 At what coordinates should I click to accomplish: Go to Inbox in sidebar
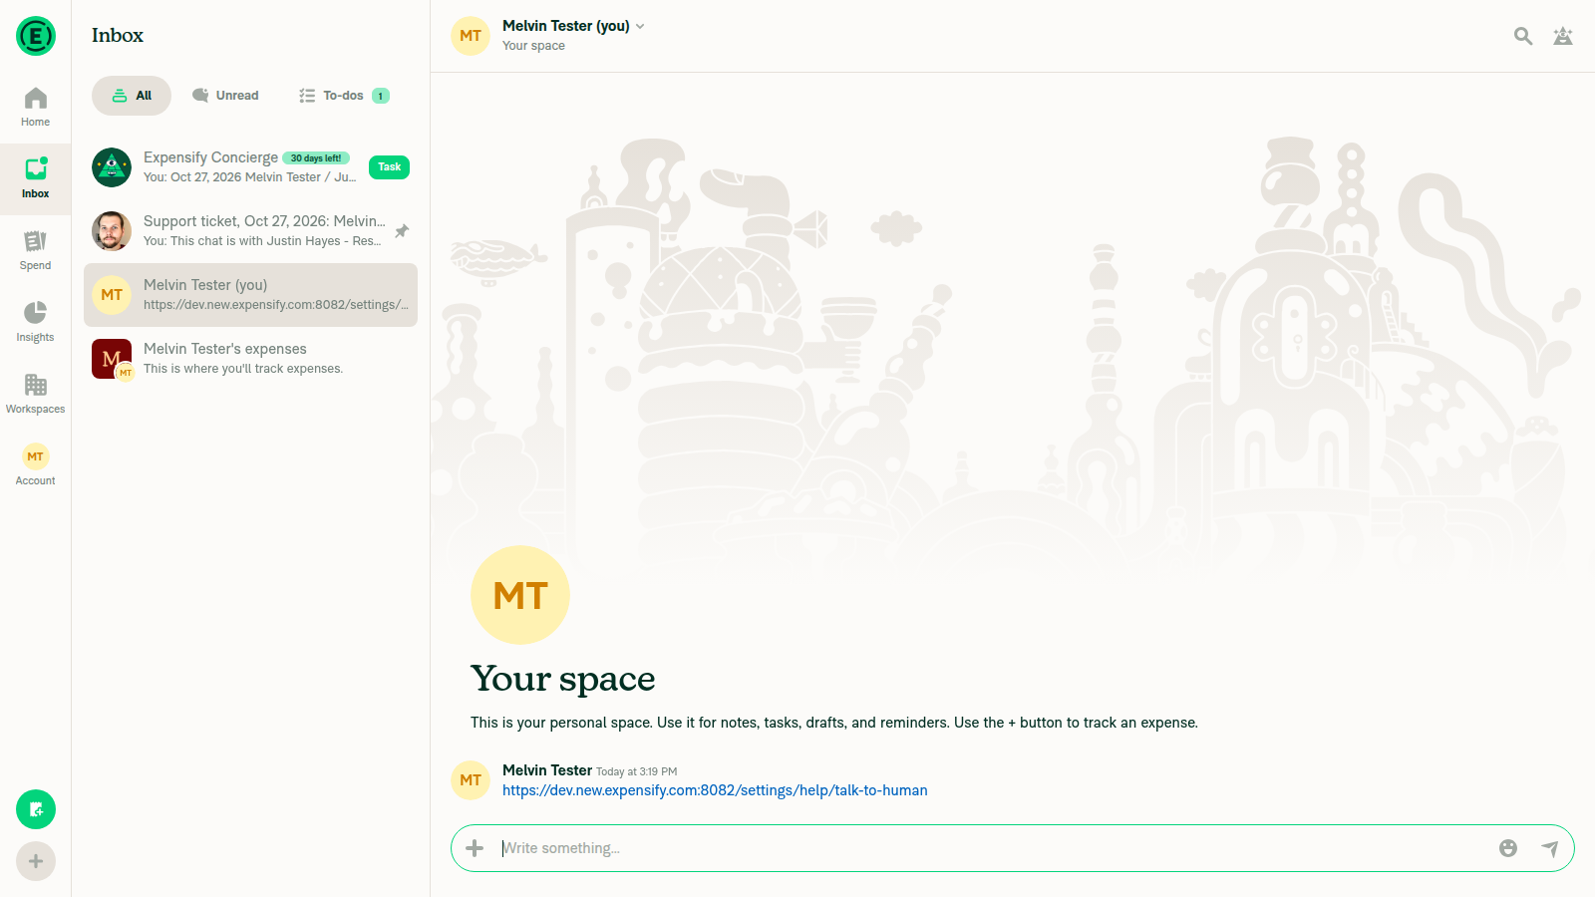click(x=36, y=179)
